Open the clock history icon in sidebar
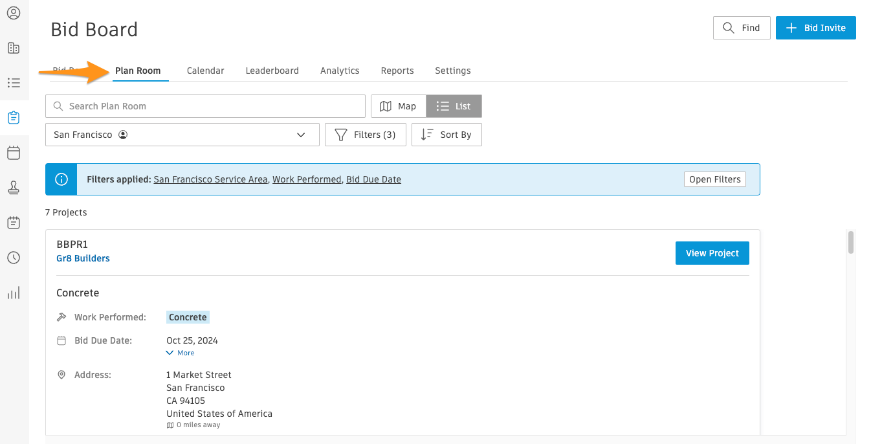 (x=14, y=257)
